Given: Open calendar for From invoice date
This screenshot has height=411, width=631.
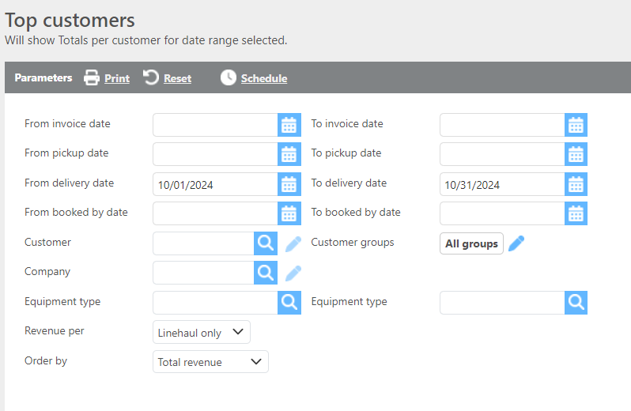Looking at the screenshot, I should [x=289, y=125].
